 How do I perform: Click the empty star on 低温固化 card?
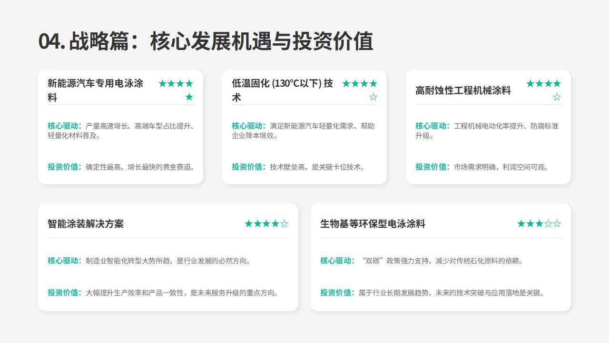tap(373, 97)
